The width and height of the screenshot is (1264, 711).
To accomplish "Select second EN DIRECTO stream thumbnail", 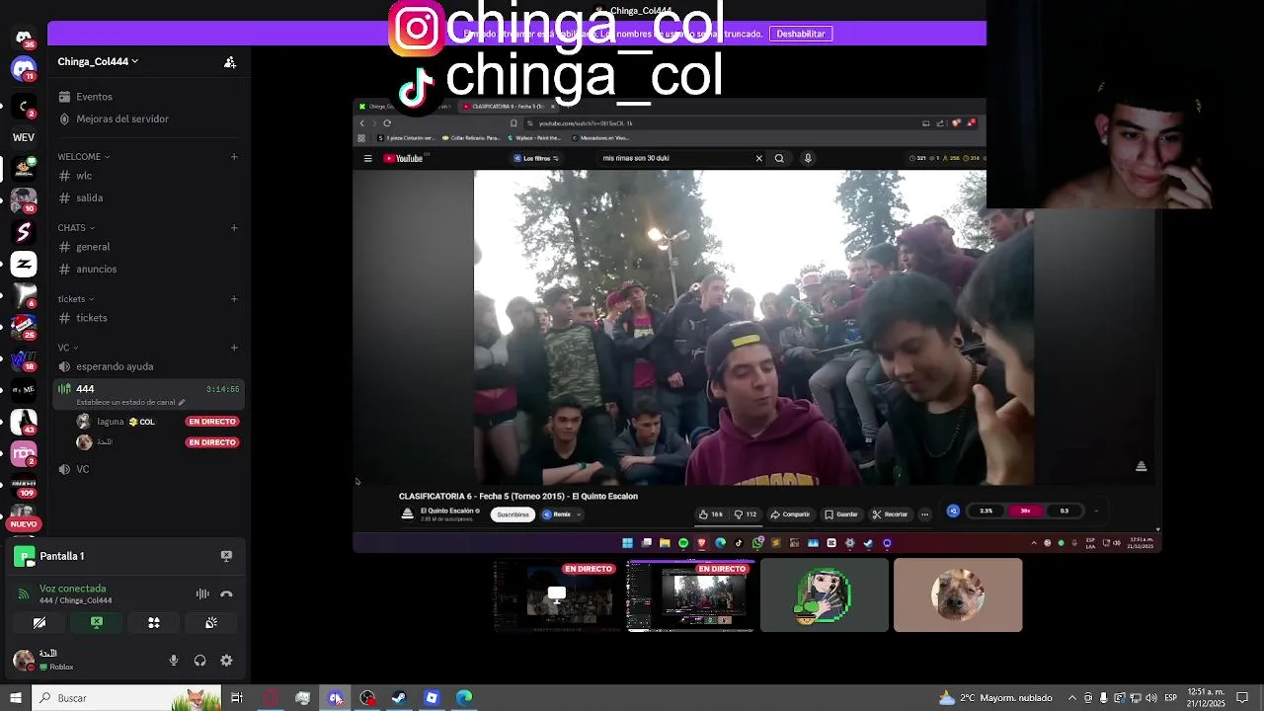I will tap(691, 594).
